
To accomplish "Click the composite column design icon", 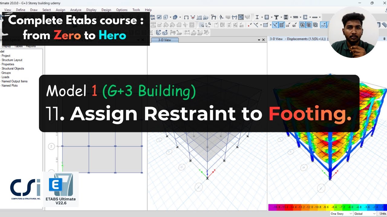I will (286, 17).
